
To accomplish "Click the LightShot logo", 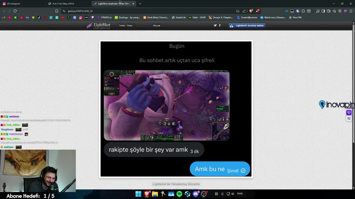I will [98, 26].
